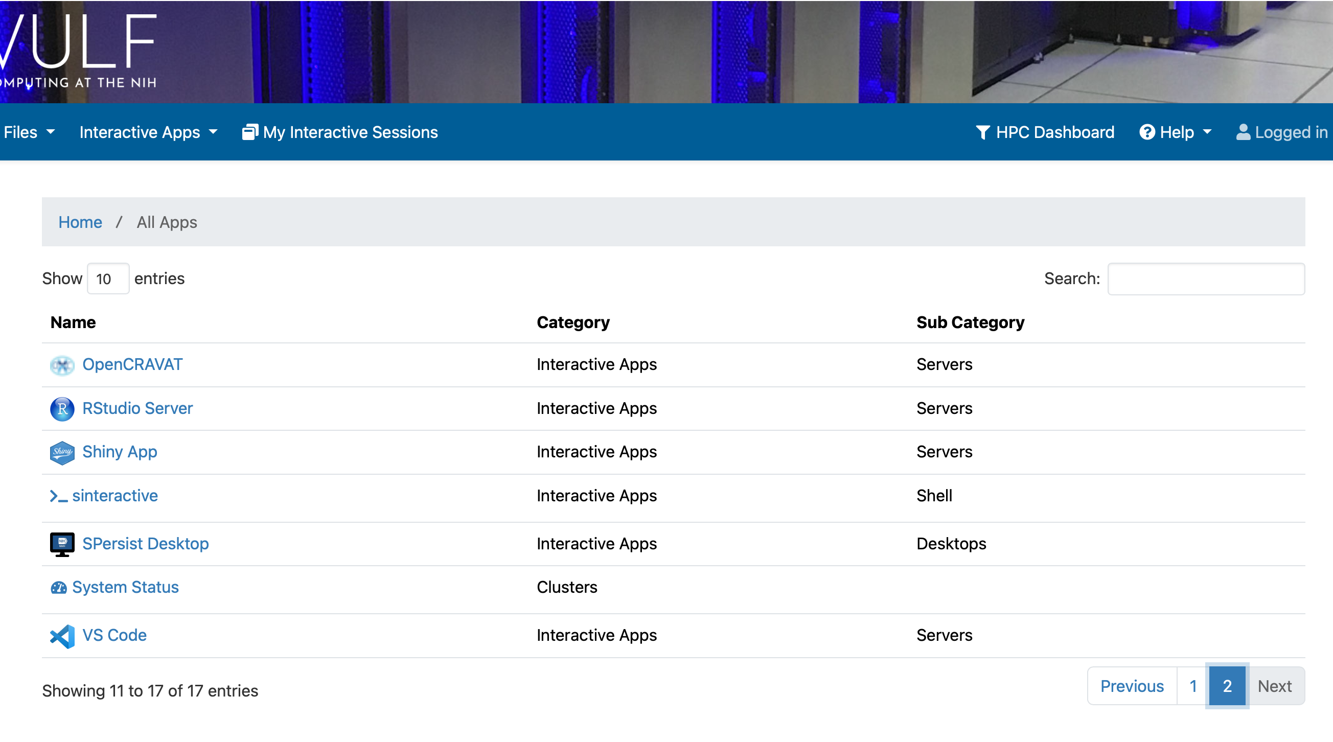Screen dimensions: 1333x742
Task: Expand the Interactive Apps dropdown menu
Action: pos(149,132)
